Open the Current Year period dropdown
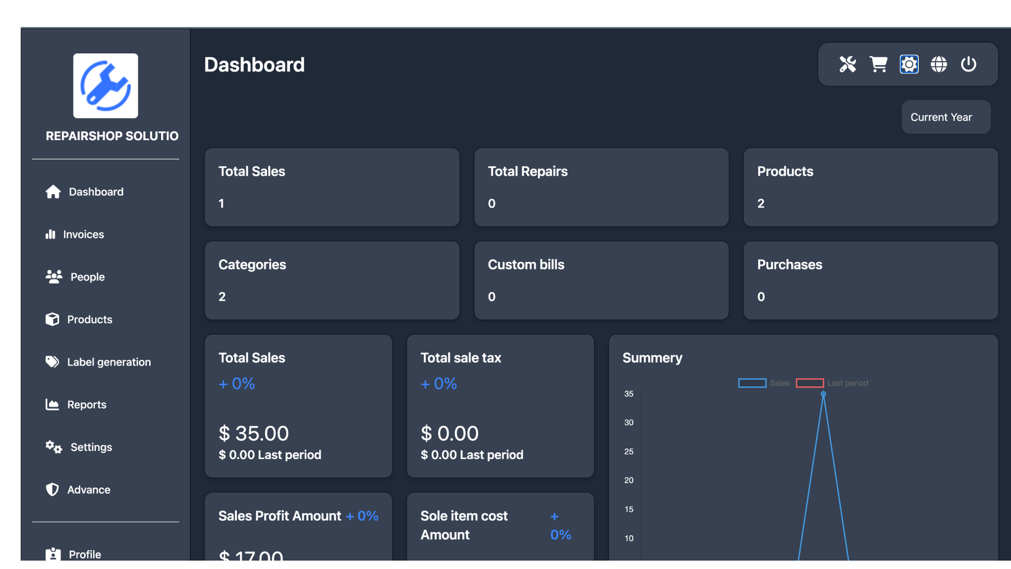 pyautogui.click(x=946, y=117)
